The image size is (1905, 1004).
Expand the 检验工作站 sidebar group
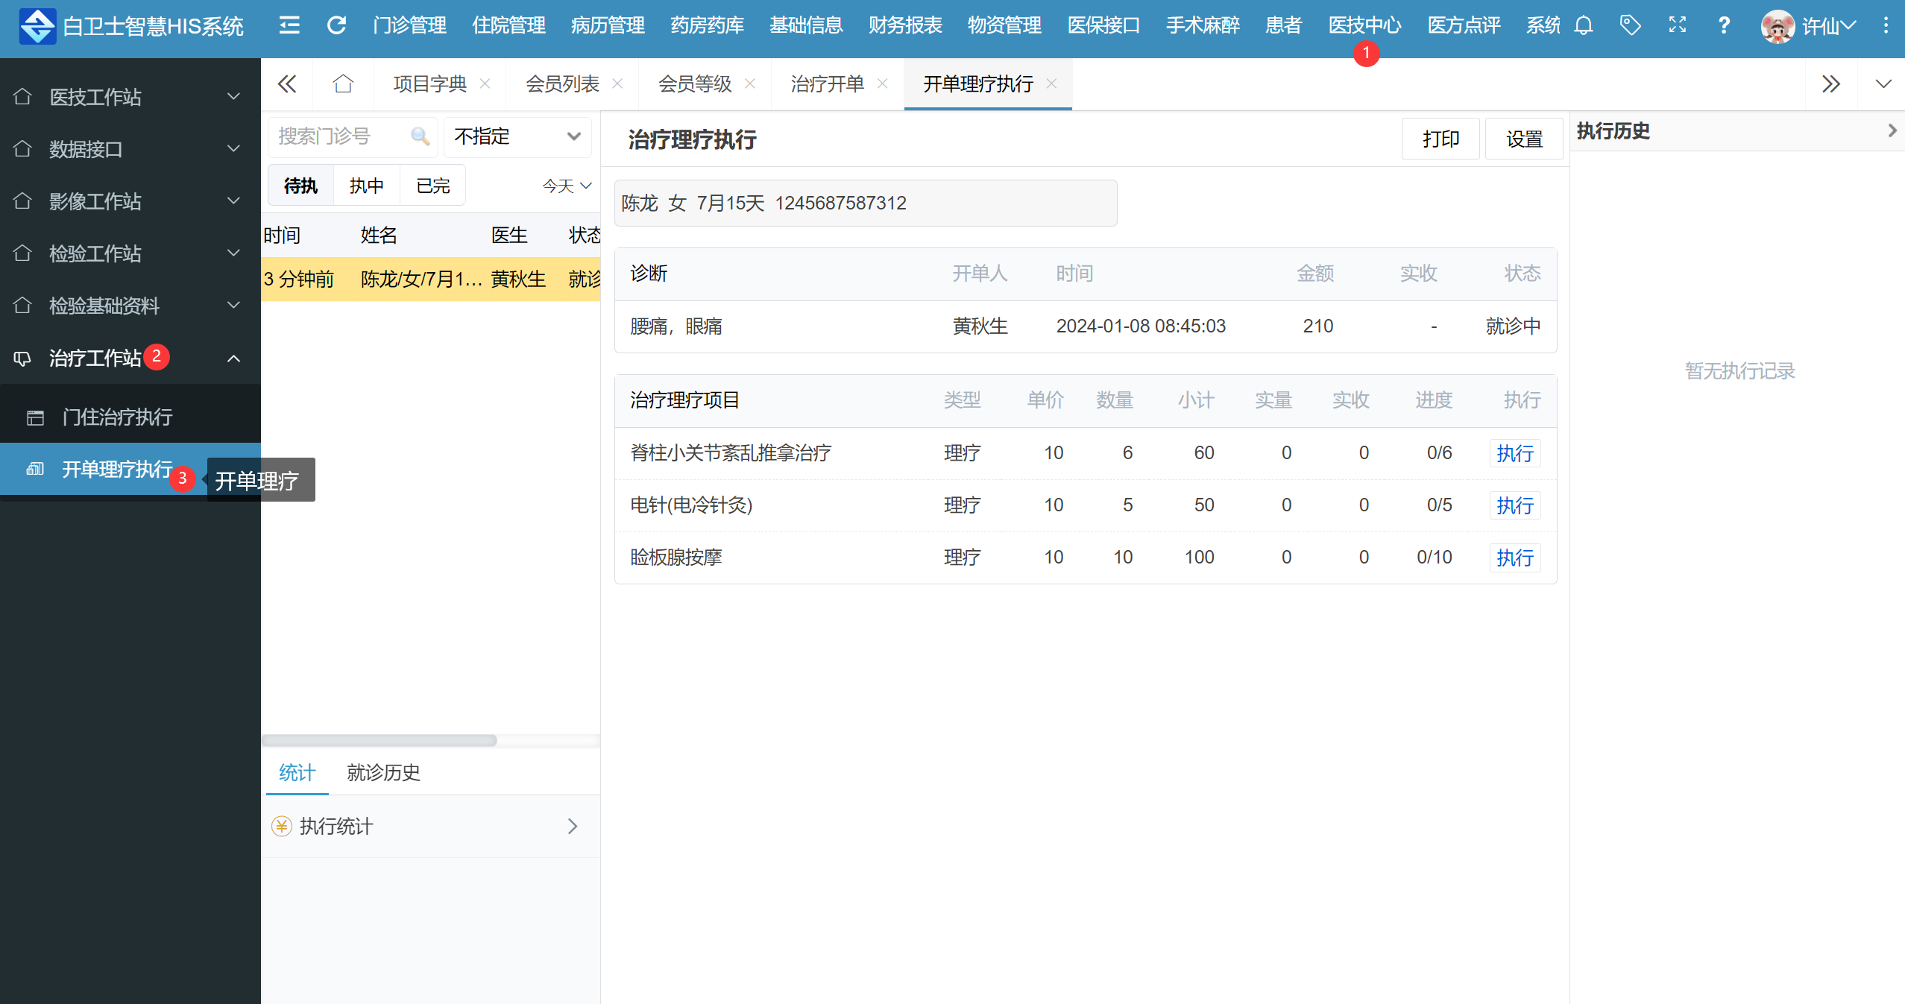[130, 253]
